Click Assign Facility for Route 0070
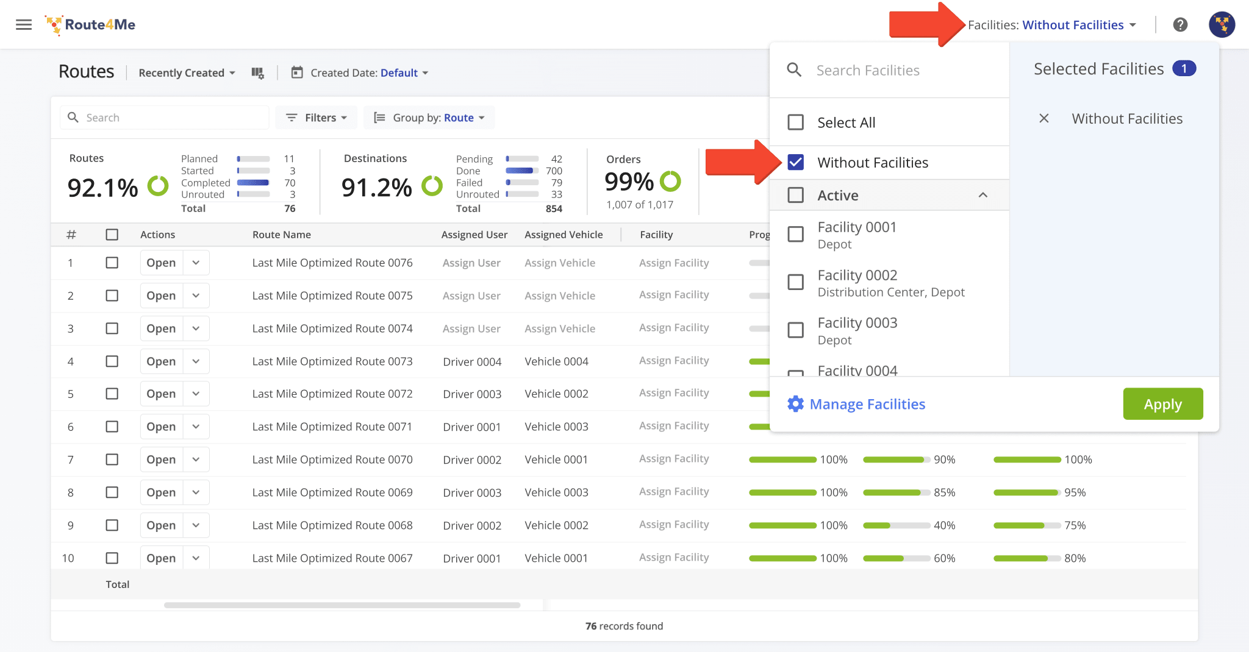Screen dimensions: 1249x652 click(x=674, y=459)
